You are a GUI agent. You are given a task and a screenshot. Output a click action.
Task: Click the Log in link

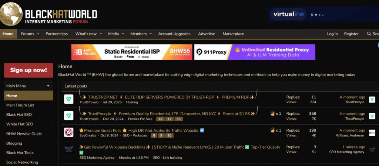[x=332, y=34]
